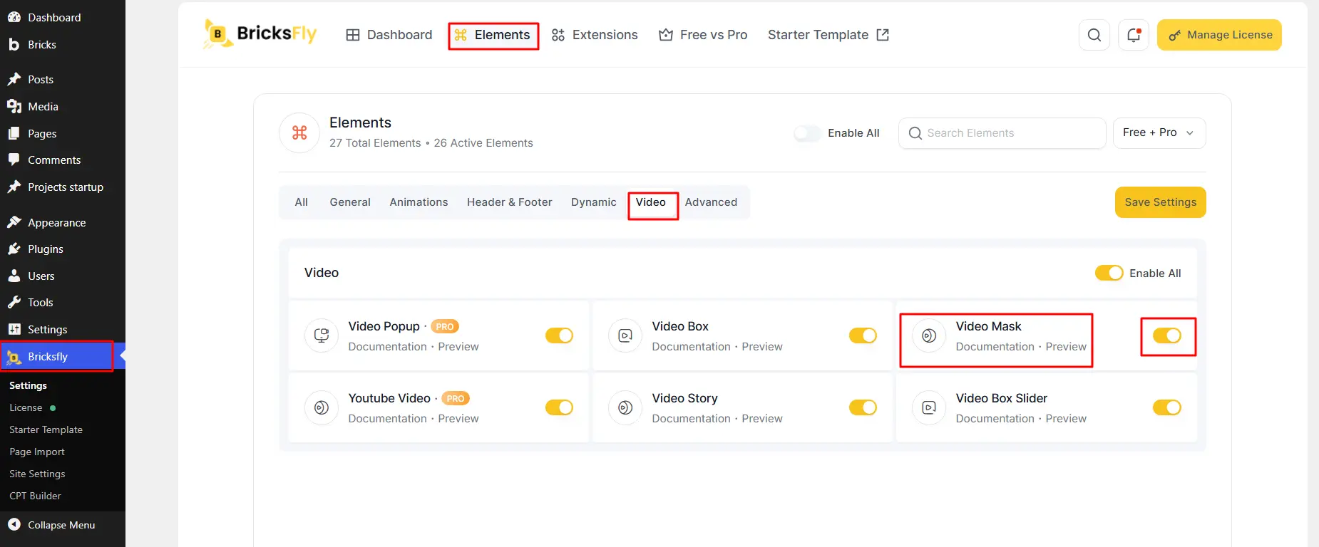Click the Video Box Slider element icon
The height and width of the screenshot is (547, 1319).
coord(929,407)
